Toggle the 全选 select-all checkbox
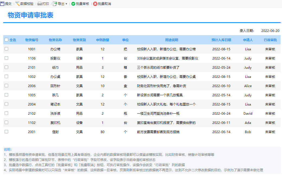 (7, 40)
